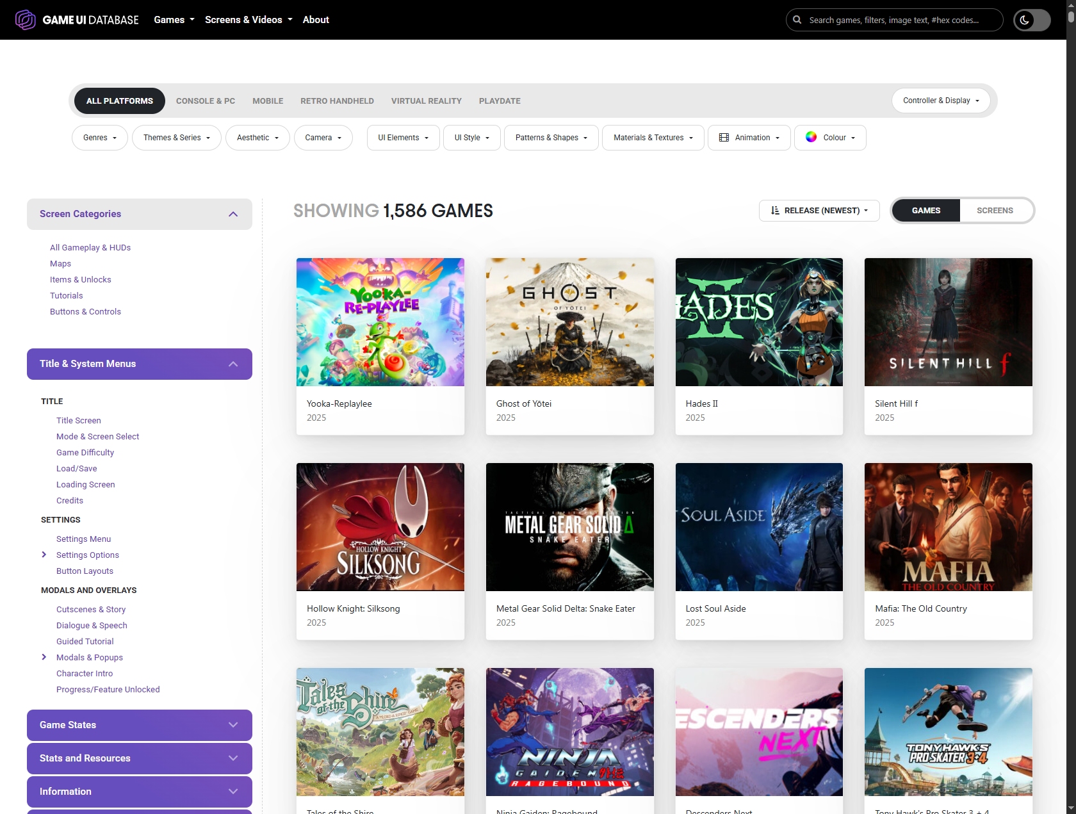Select the Console & PC platform tab

pyautogui.click(x=206, y=101)
